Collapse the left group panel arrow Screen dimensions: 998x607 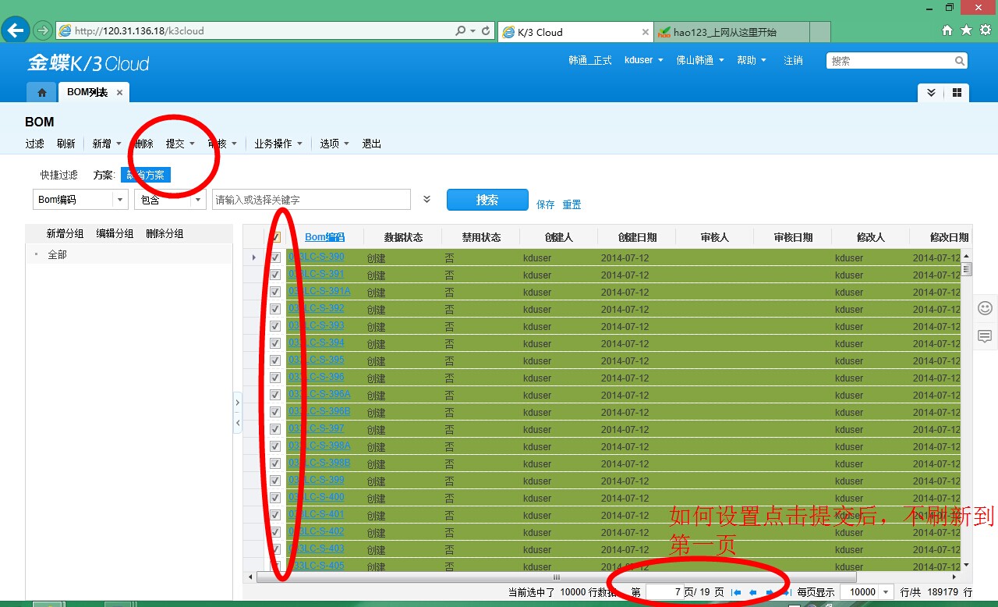pyautogui.click(x=238, y=422)
